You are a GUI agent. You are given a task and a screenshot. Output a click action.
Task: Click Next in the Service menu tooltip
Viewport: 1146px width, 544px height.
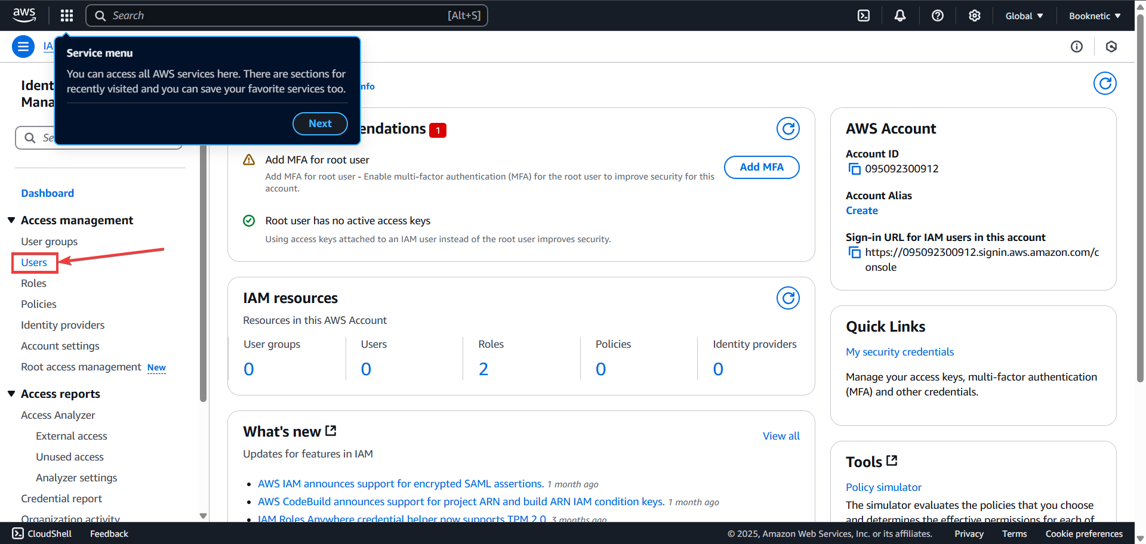(x=320, y=123)
